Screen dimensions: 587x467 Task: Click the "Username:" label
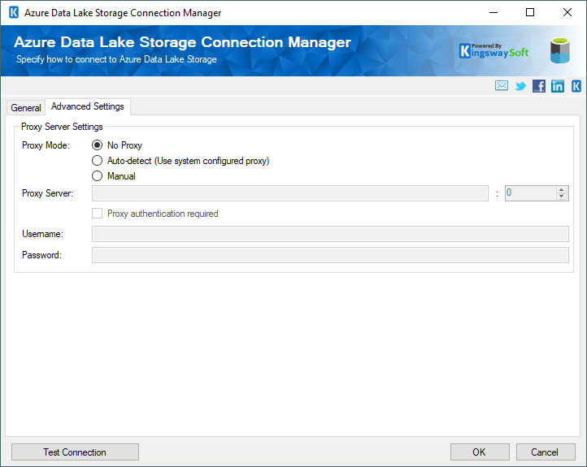pyautogui.click(x=42, y=234)
